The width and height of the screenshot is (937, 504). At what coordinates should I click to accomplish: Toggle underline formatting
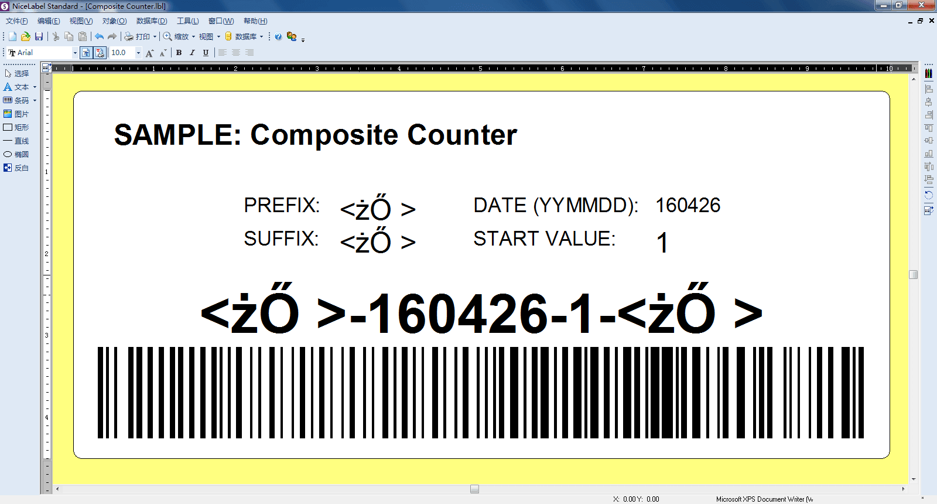tap(206, 53)
